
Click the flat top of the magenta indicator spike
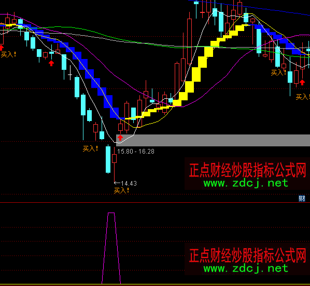(x=111, y=213)
